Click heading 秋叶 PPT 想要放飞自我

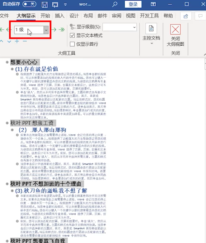pos(38,240)
